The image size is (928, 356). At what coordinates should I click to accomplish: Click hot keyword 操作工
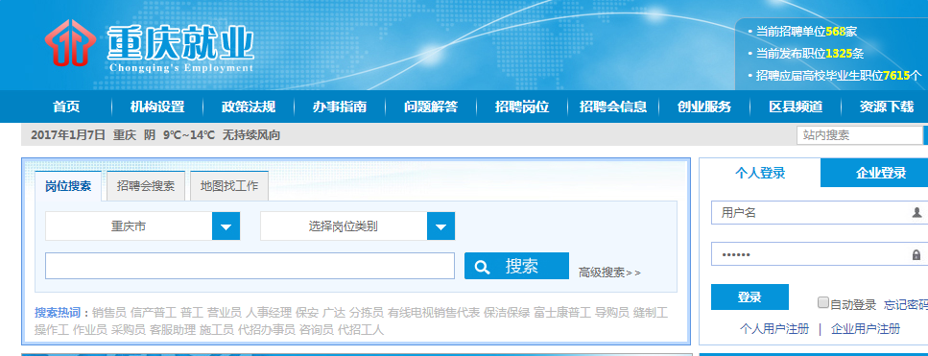pyautogui.click(x=52, y=330)
